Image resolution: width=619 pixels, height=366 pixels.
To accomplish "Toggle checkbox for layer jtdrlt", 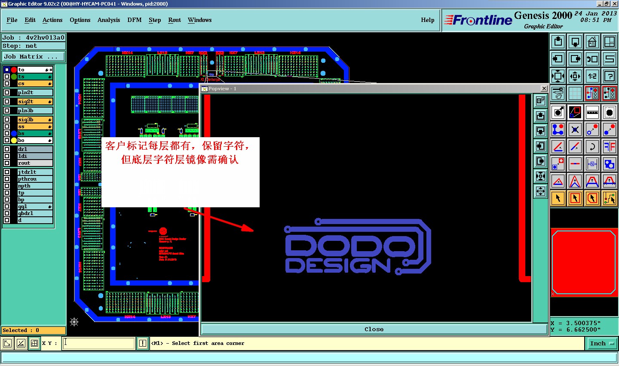I will 7,172.
